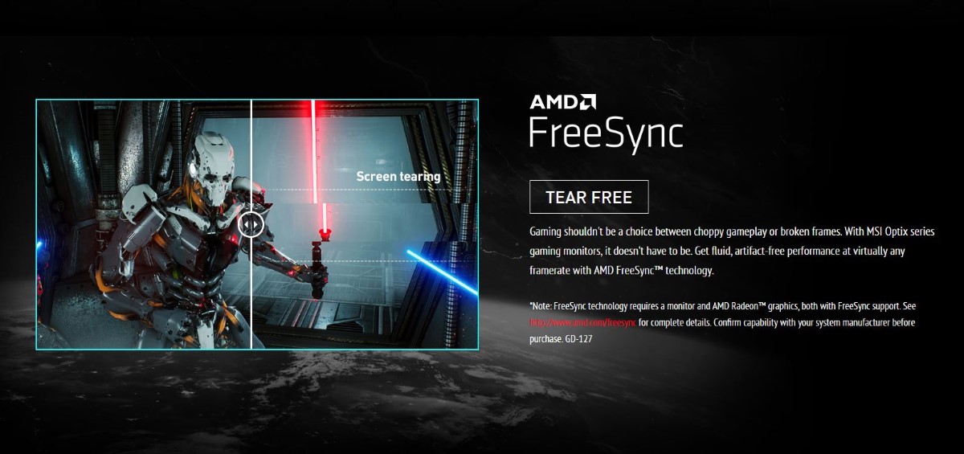Click the AMD arrow emblem beside the letters
This screenshot has height=454, width=964.
click(588, 102)
